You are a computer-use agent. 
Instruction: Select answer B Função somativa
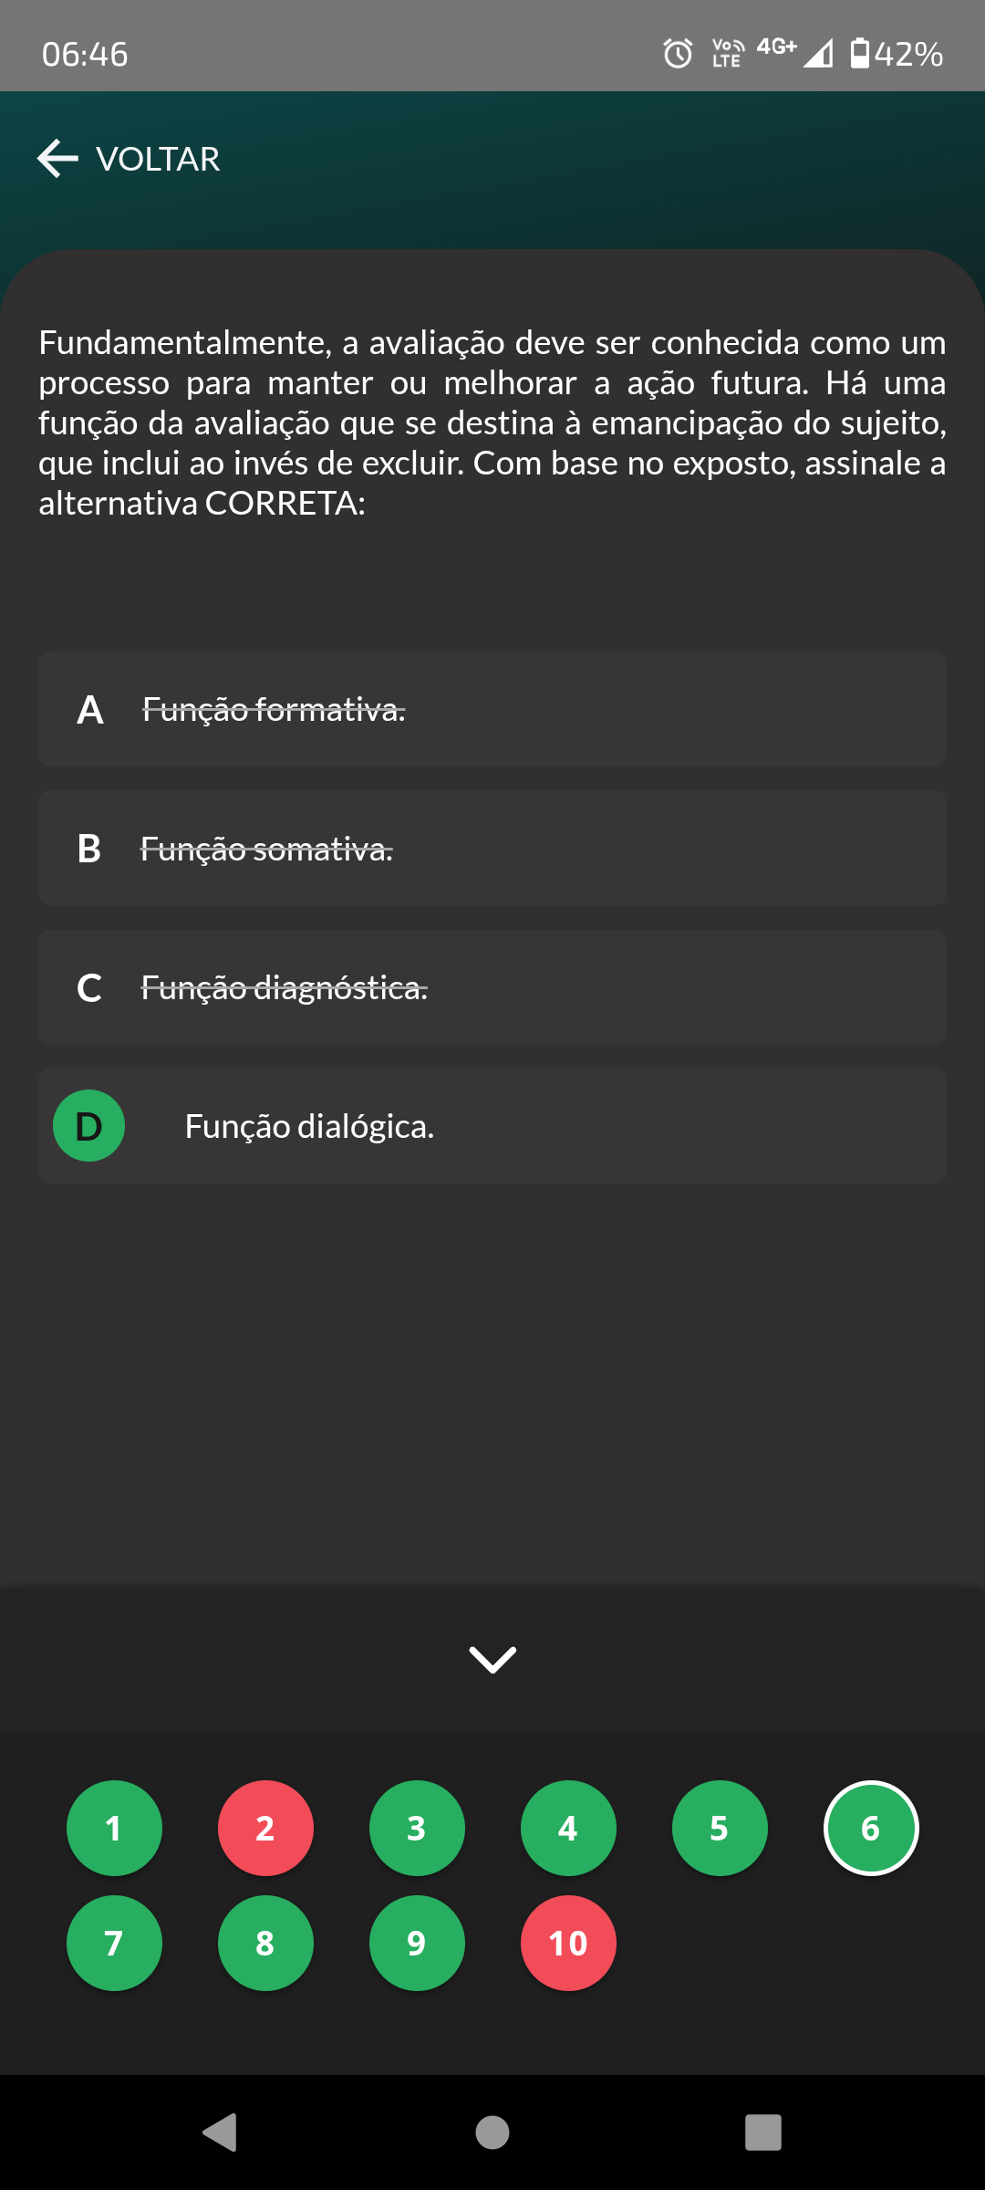[x=492, y=849]
